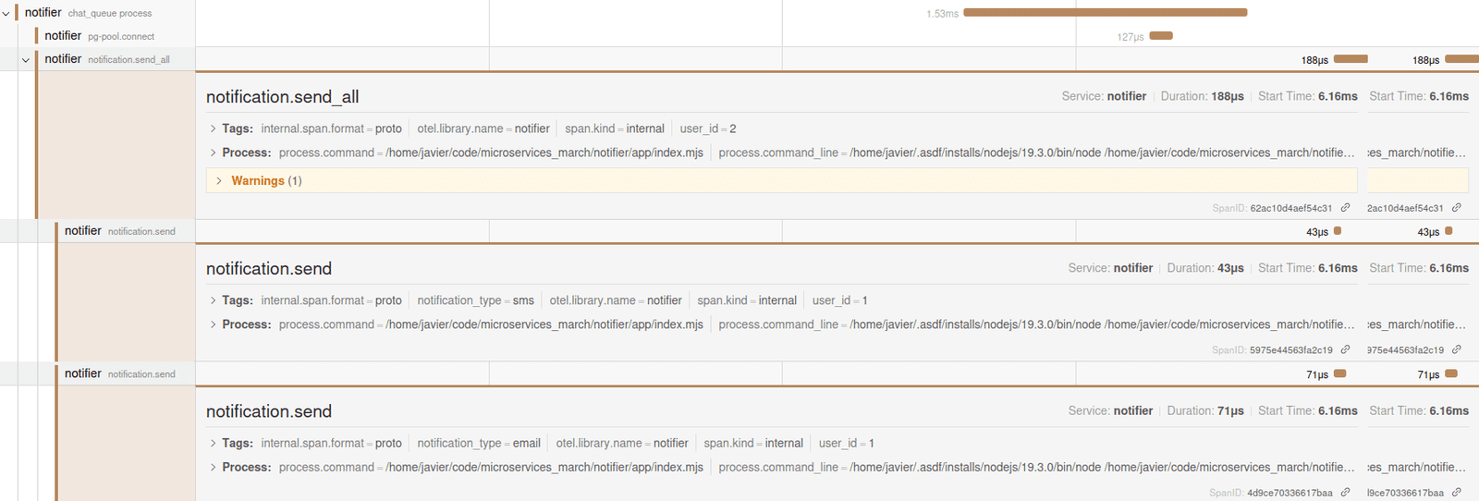Expand Tags for the email notification.send span

[x=213, y=444]
